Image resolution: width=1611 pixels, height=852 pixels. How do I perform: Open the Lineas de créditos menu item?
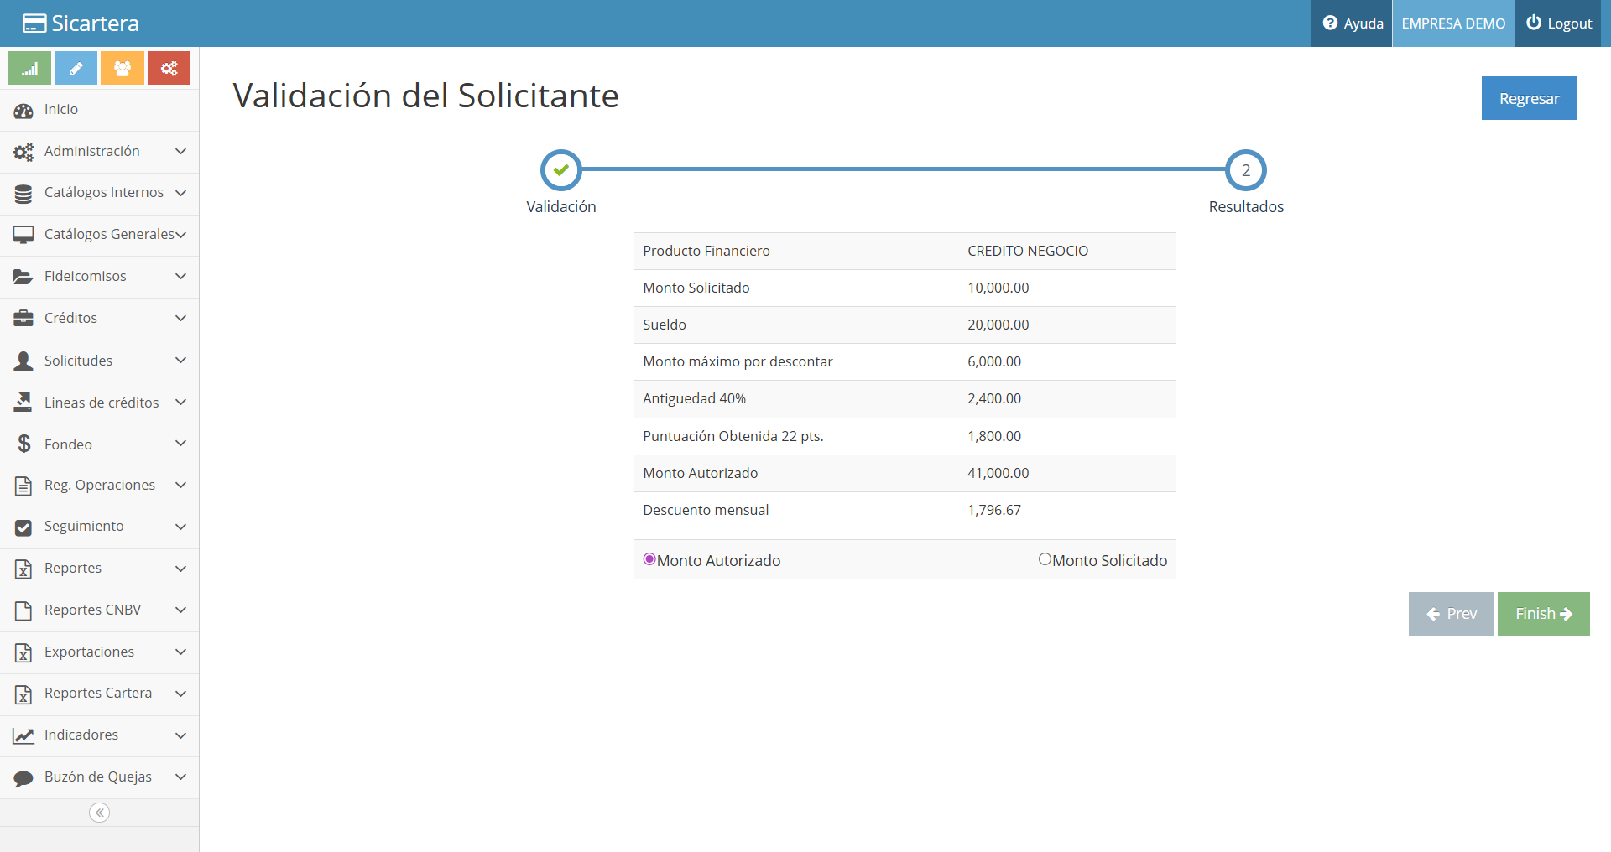click(99, 403)
